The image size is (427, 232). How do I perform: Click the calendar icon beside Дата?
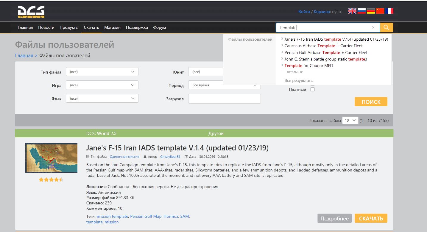(186, 157)
